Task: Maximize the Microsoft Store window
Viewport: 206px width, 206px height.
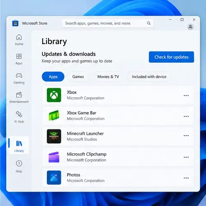Action: click(x=182, y=20)
